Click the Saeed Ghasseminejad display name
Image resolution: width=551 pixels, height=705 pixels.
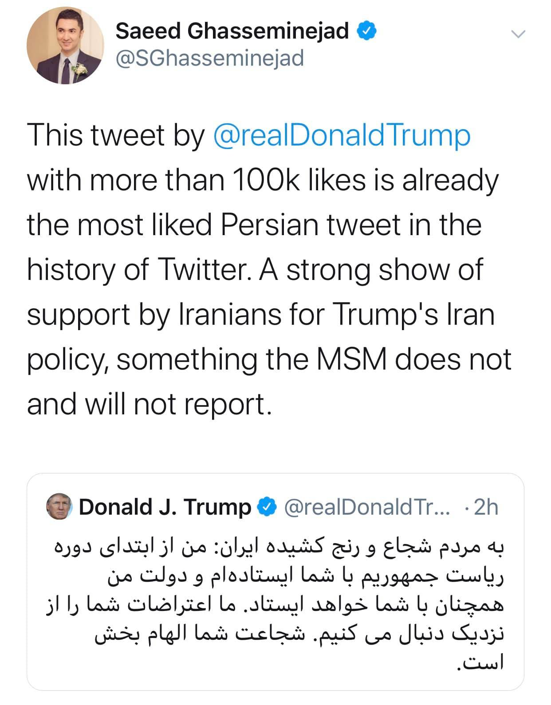point(232,32)
